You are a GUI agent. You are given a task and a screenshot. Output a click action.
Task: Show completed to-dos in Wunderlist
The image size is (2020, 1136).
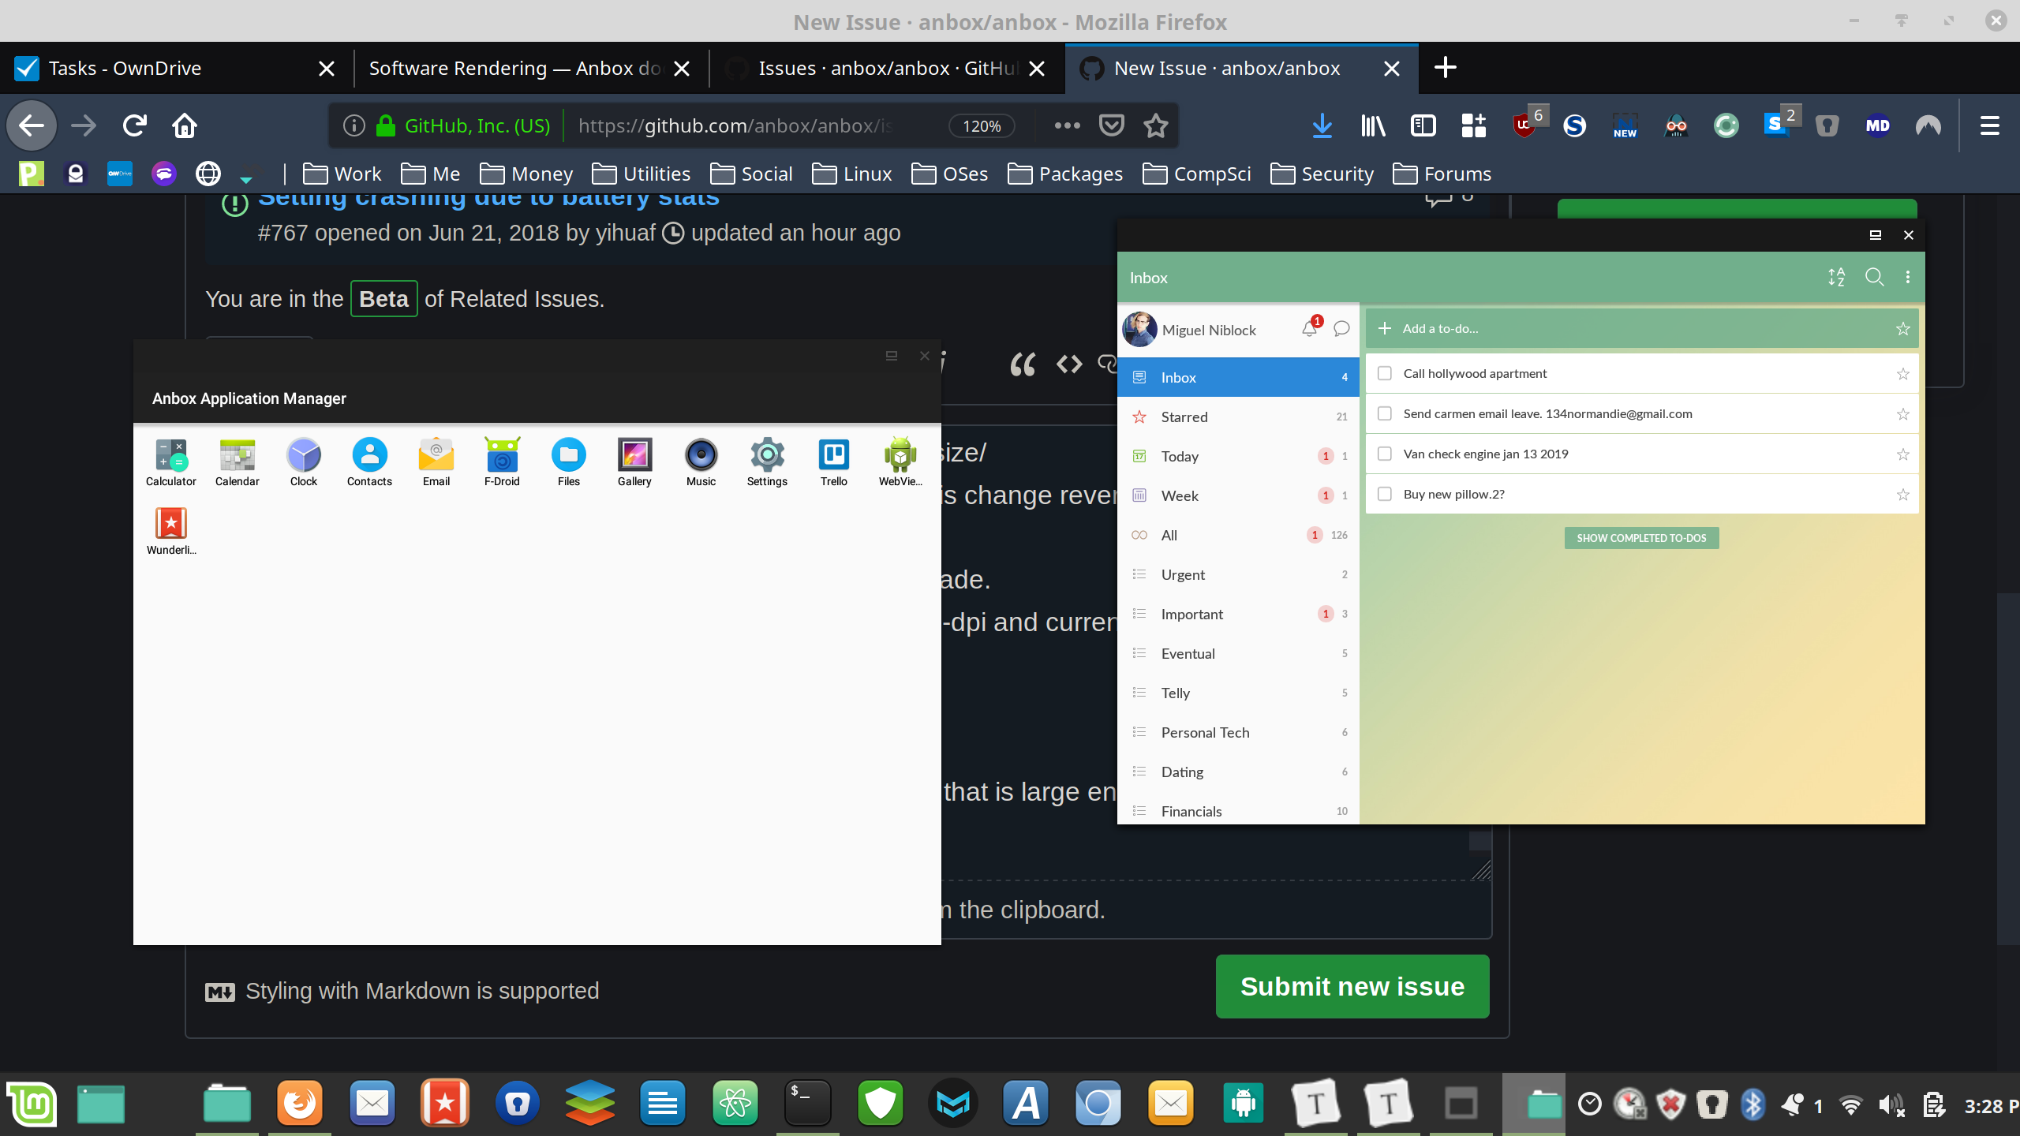[x=1640, y=537]
